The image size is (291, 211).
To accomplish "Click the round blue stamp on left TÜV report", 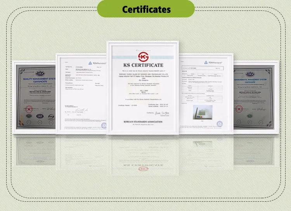I will [x=104, y=125].
